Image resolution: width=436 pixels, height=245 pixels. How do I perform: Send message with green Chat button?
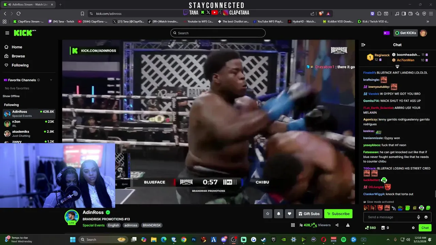click(425, 228)
